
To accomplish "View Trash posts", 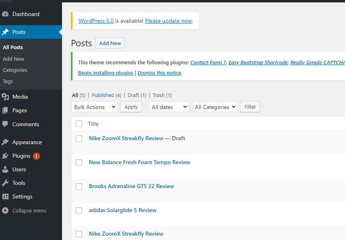I will pyautogui.click(x=158, y=95).
